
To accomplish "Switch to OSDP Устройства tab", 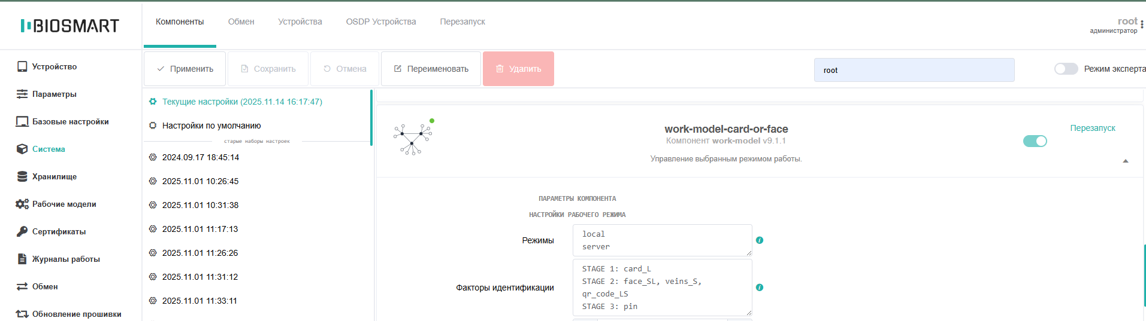I will 381,22.
